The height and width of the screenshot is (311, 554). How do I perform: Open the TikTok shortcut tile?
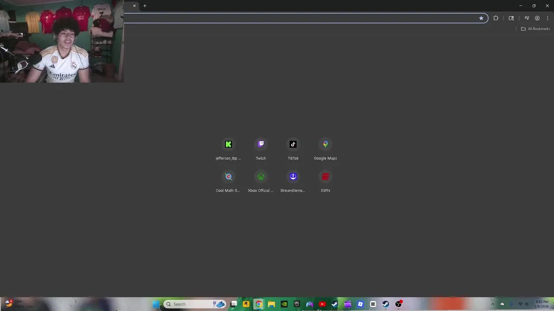click(293, 149)
